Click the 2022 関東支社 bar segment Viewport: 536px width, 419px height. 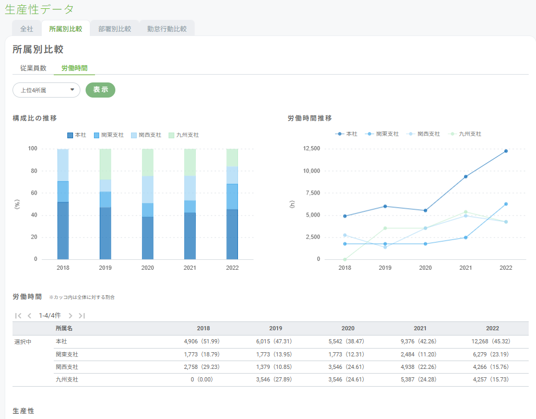pyautogui.click(x=232, y=197)
